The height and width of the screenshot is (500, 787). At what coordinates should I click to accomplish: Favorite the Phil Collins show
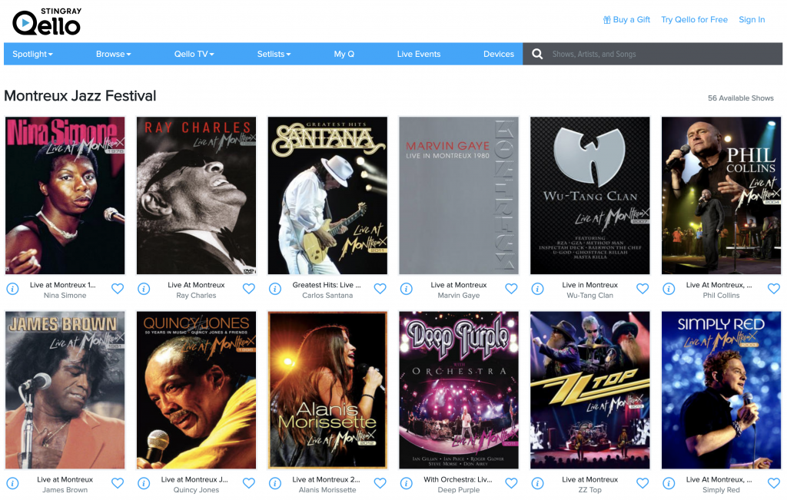(774, 288)
